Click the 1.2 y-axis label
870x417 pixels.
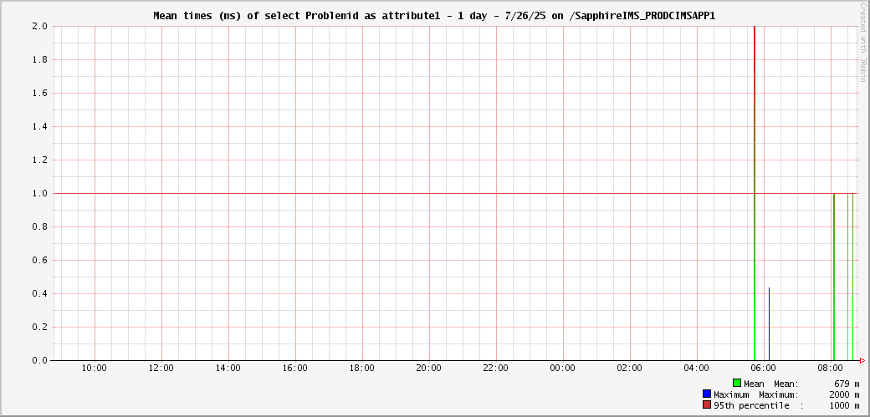tap(40, 160)
